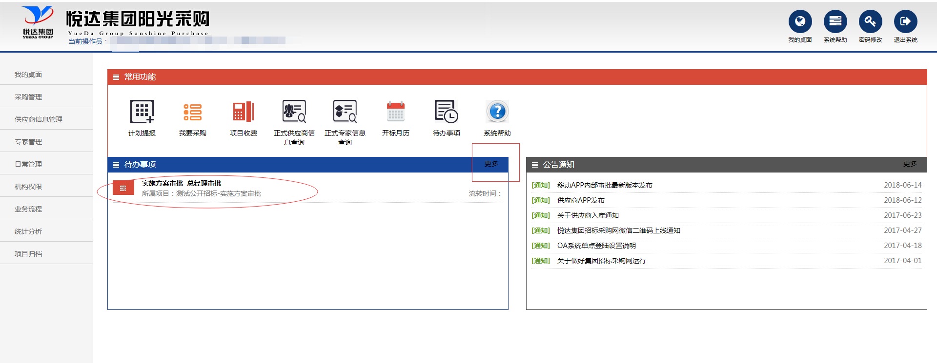The height and width of the screenshot is (363, 937).
Task: Open notice 悦达集团招标采购网微信二维码上线通知
Action: point(619,230)
